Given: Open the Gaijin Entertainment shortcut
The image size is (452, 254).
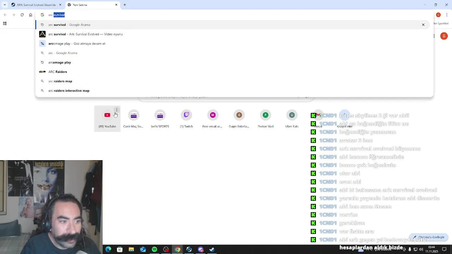Looking at the screenshot, I should tap(239, 119).
